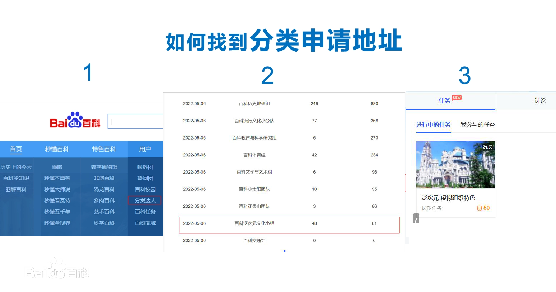This screenshot has height=292, width=556.
Task: Open the 秒懂全视界 link
Action: [x=57, y=223]
